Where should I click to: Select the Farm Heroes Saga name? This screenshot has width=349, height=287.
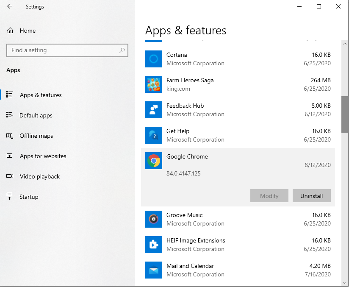click(x=190, y=80)
